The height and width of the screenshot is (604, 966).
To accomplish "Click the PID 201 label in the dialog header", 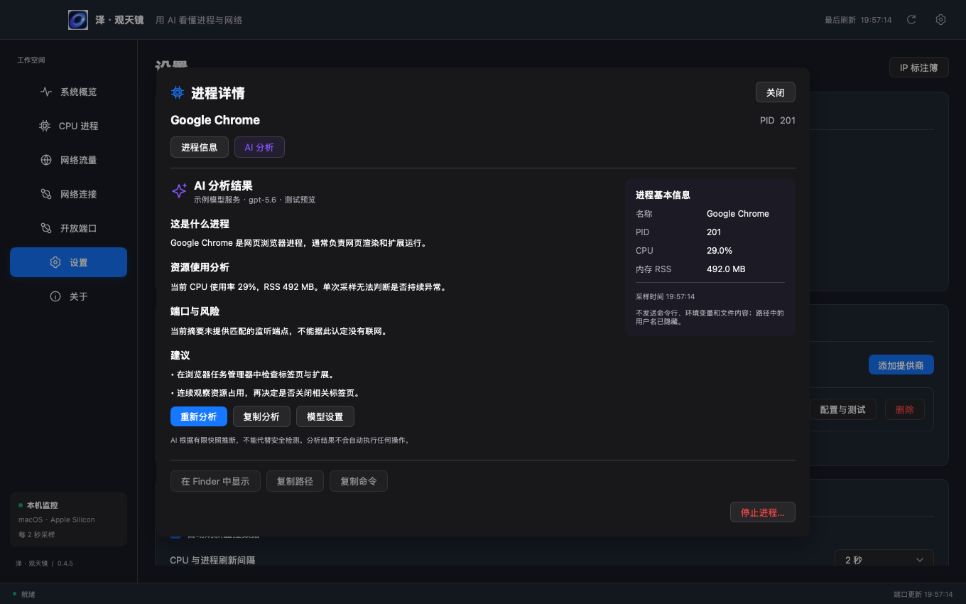I will (x=778, y=120).
